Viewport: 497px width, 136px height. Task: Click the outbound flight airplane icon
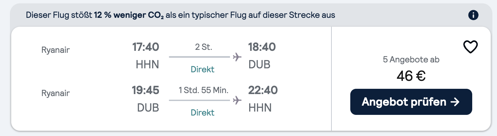(x=237, y=57)
